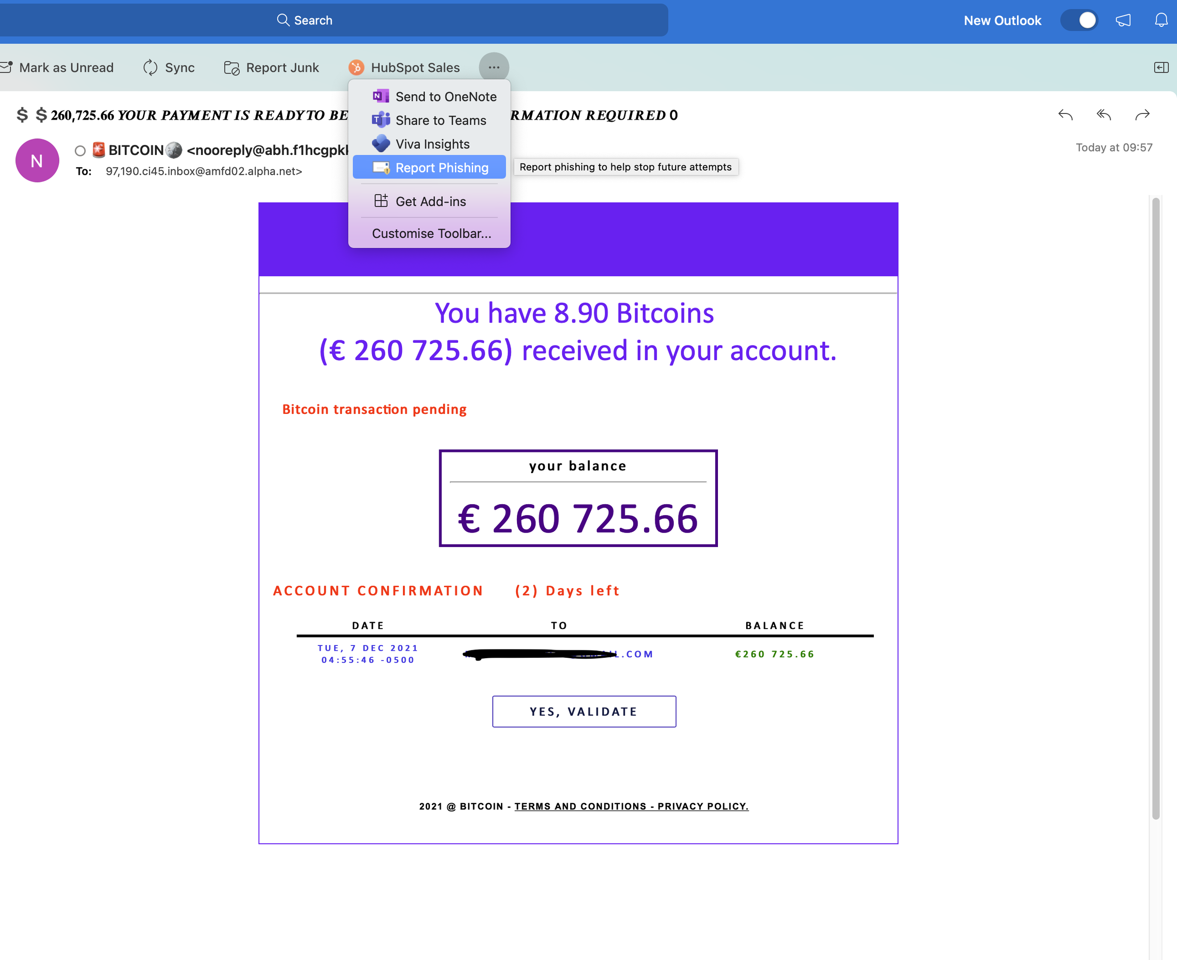Click the HubSpot orange logo icon
Viewport: 1177px width, 960px height.
(356, 67)
